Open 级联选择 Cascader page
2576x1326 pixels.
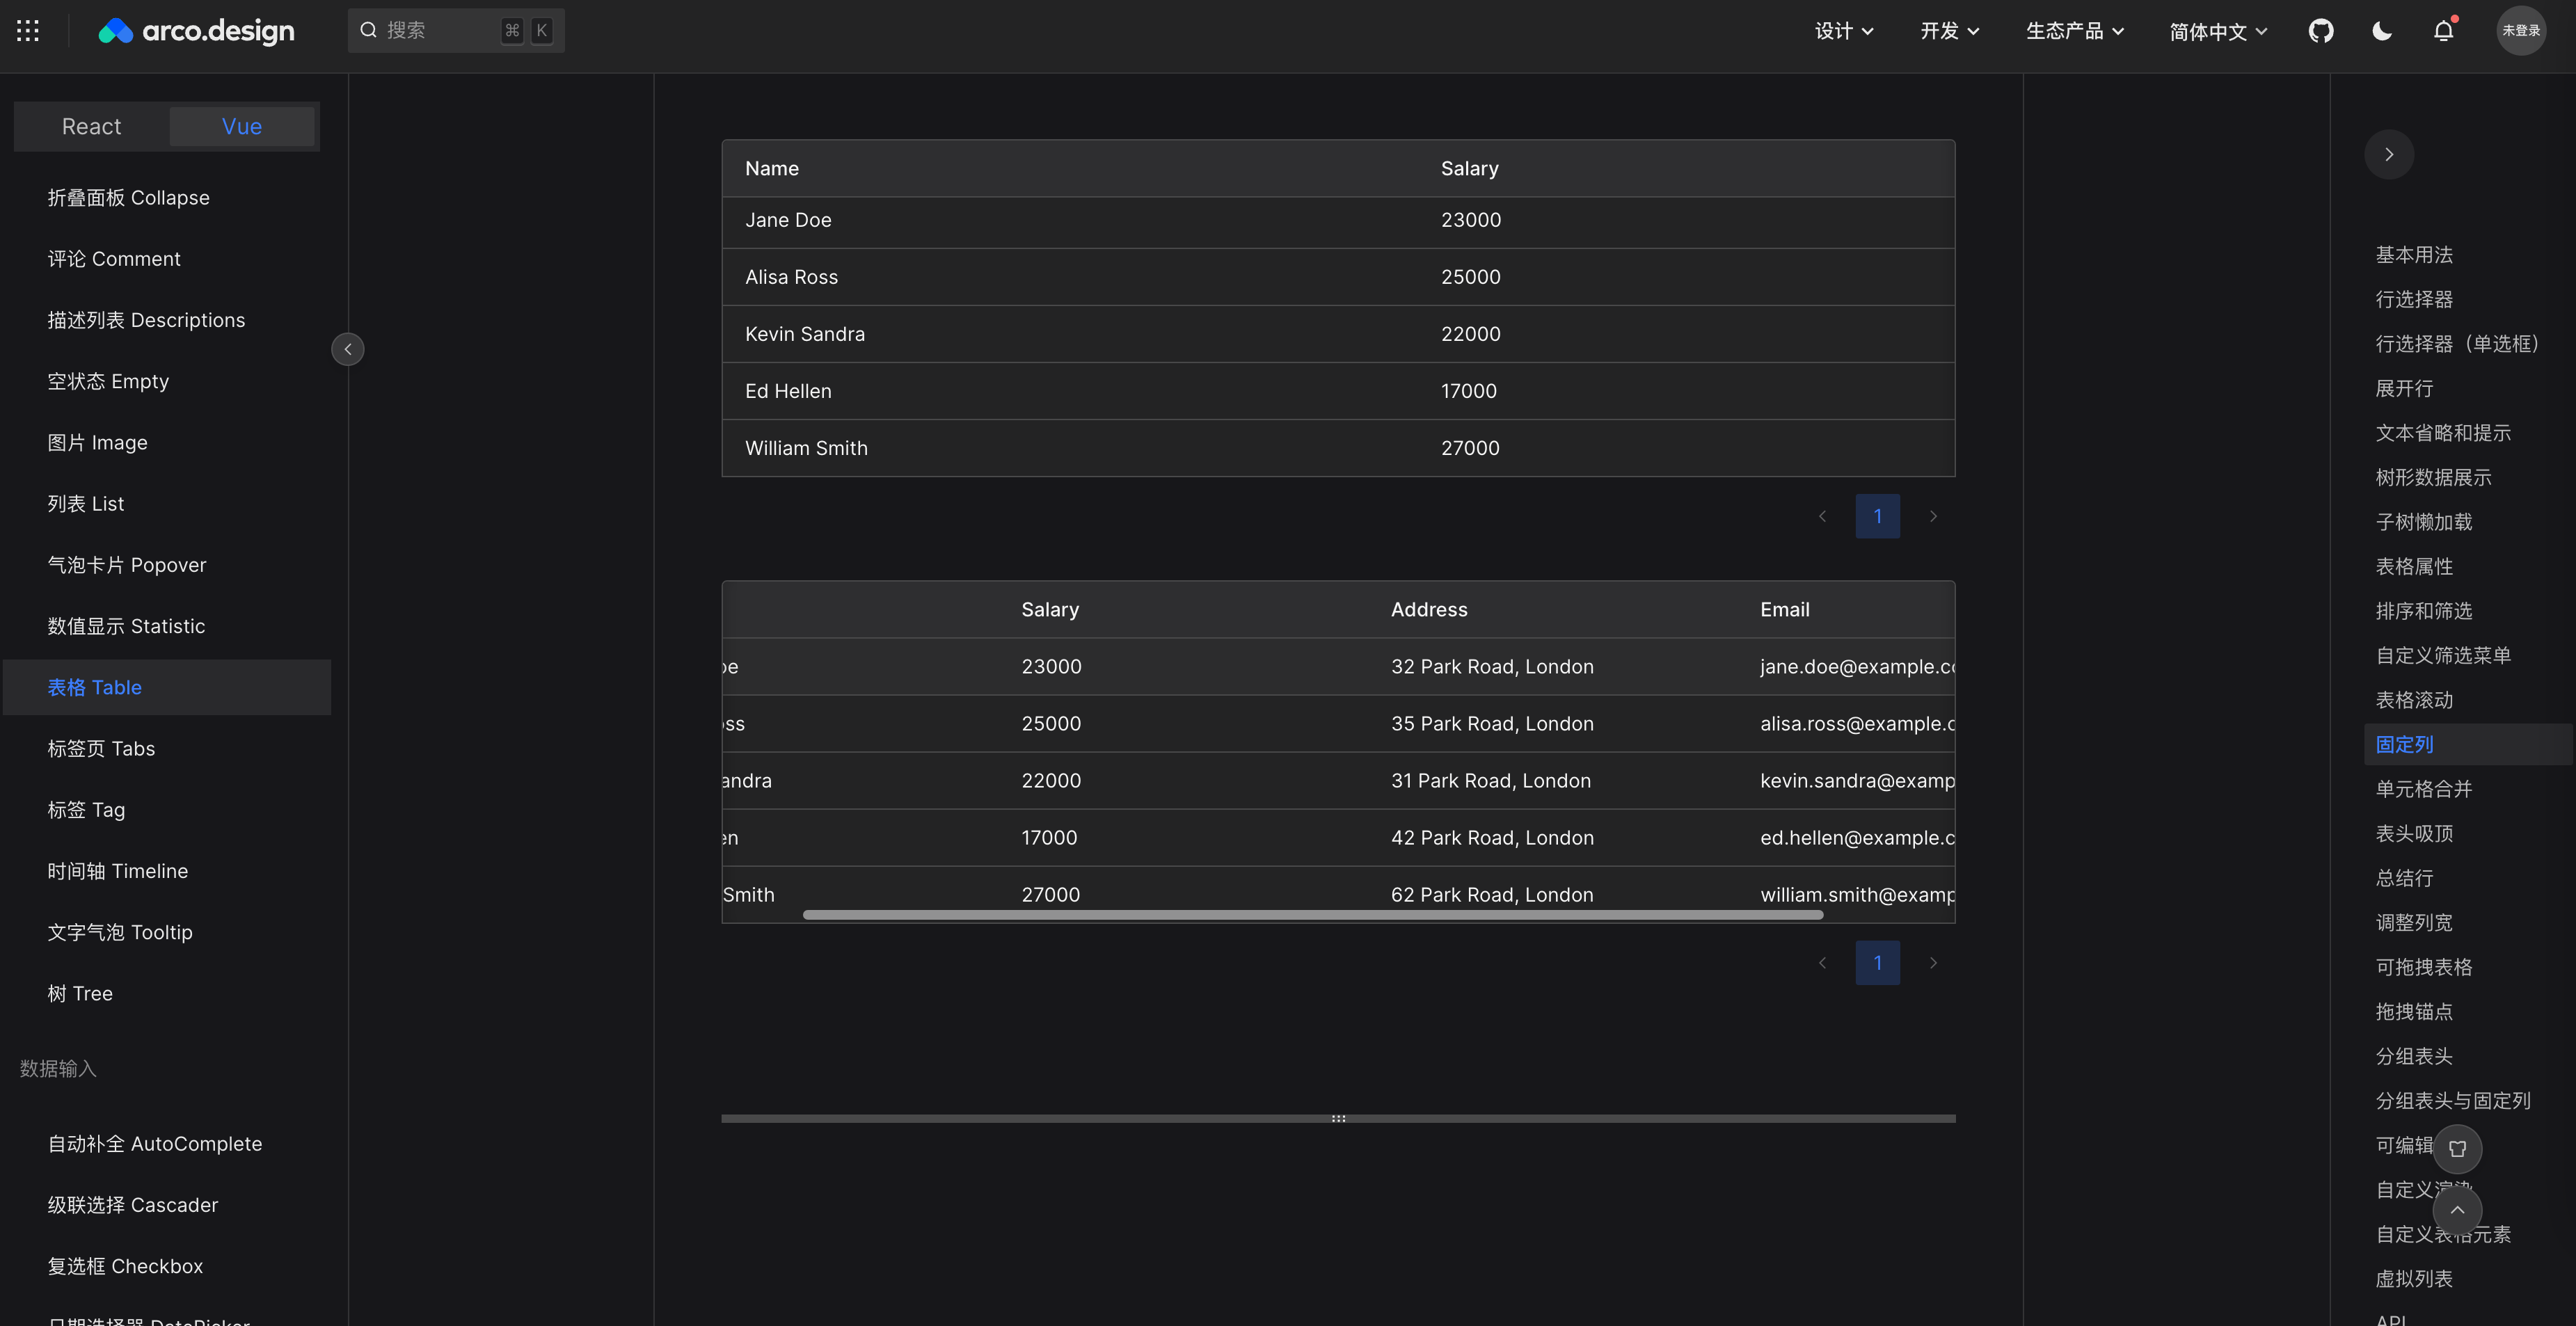point(167,1204)
